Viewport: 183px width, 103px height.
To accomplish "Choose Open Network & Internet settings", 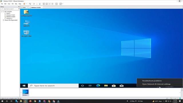I will [156, 84].
